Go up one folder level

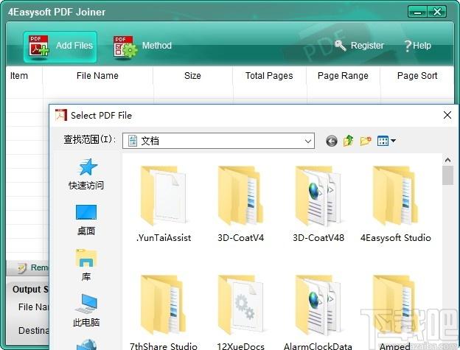pyautogui.click(x=349, y=141)
